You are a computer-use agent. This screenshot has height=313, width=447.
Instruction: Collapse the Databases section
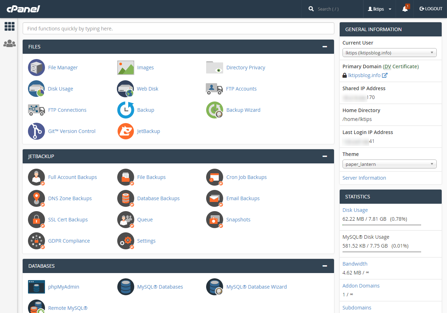[x=324, y=266]
